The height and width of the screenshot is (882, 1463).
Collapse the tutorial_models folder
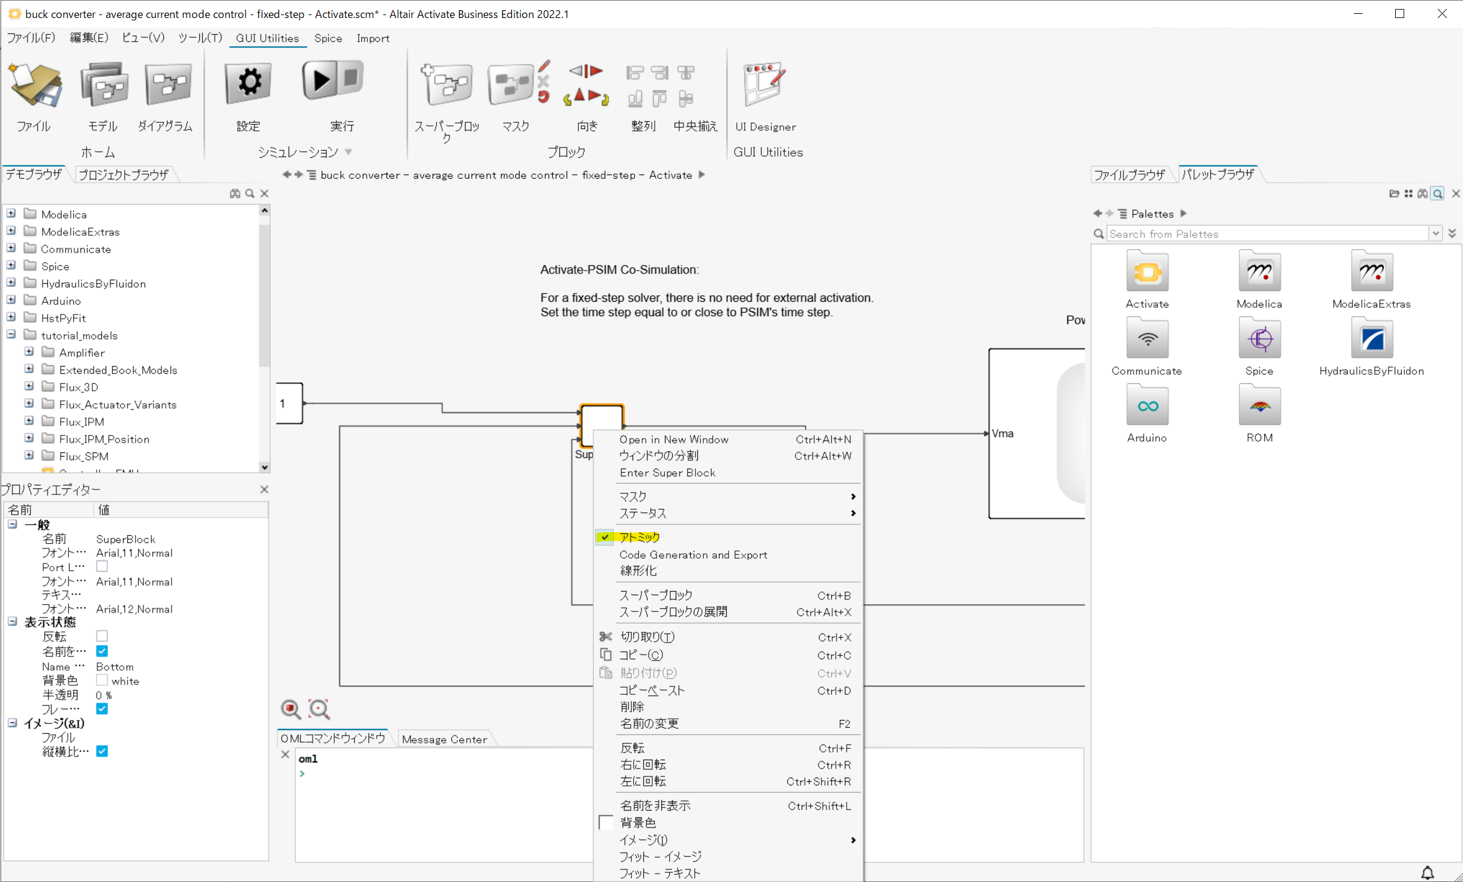coord(11,335)
